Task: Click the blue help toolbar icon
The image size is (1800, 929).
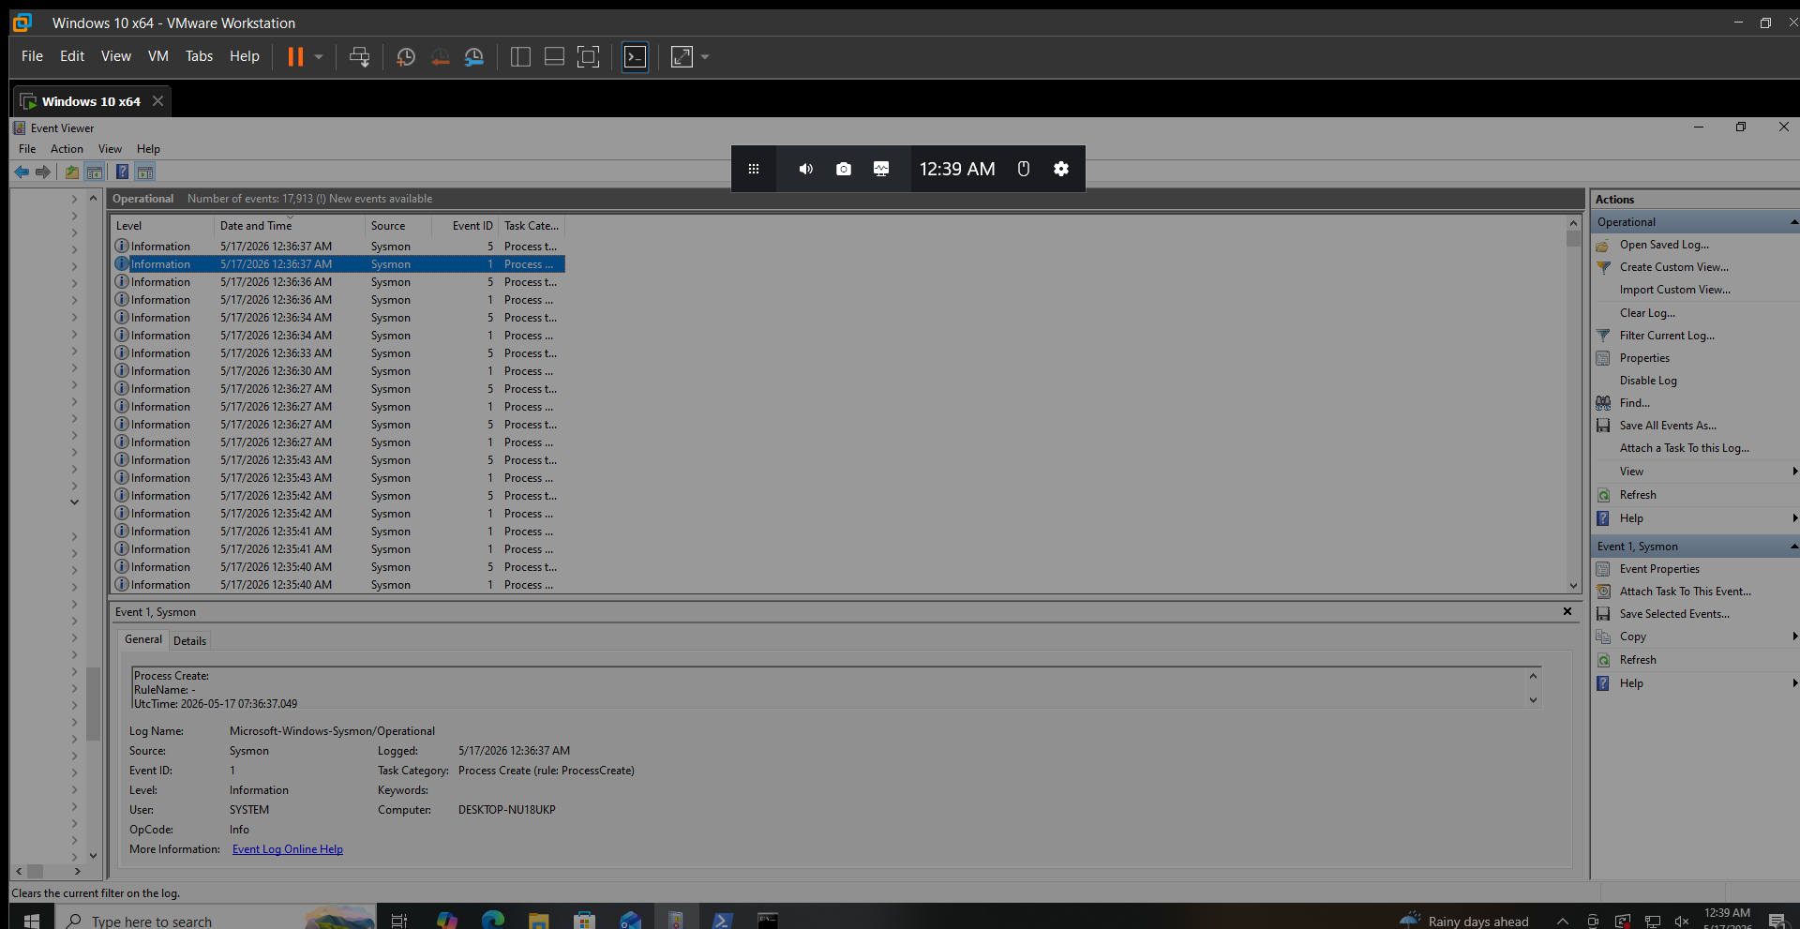Action: [122, 172]
